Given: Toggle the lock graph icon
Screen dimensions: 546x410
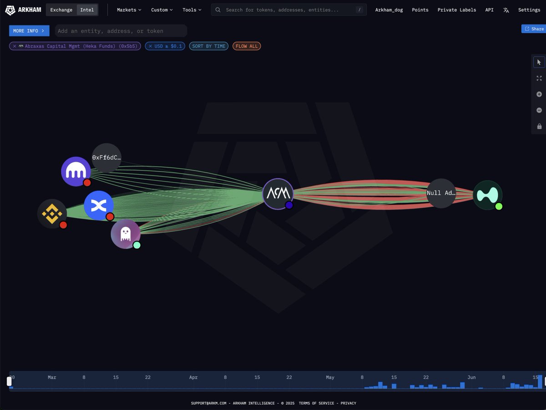Looking at the screenshot, I should coord(539,126).
